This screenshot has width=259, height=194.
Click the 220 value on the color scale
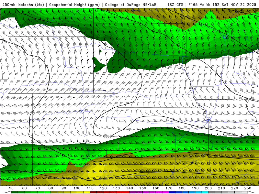[234, 188]
